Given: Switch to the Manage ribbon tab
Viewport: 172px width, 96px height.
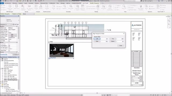Looking at the screenshot, I should coord(63,3).
